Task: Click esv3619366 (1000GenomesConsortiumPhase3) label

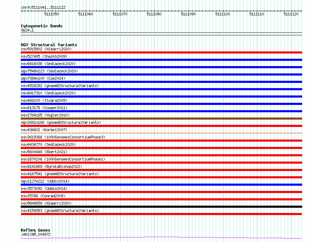Action: (x=63, y=137)
